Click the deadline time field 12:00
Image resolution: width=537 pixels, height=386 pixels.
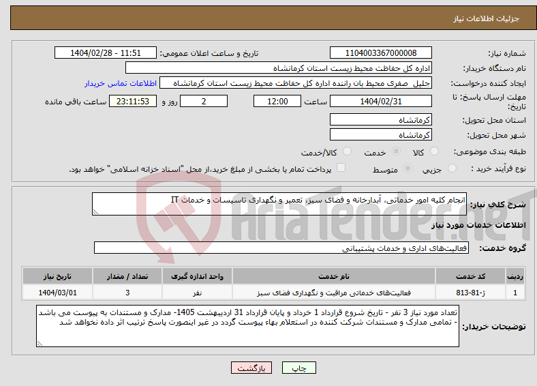(277, 101)
